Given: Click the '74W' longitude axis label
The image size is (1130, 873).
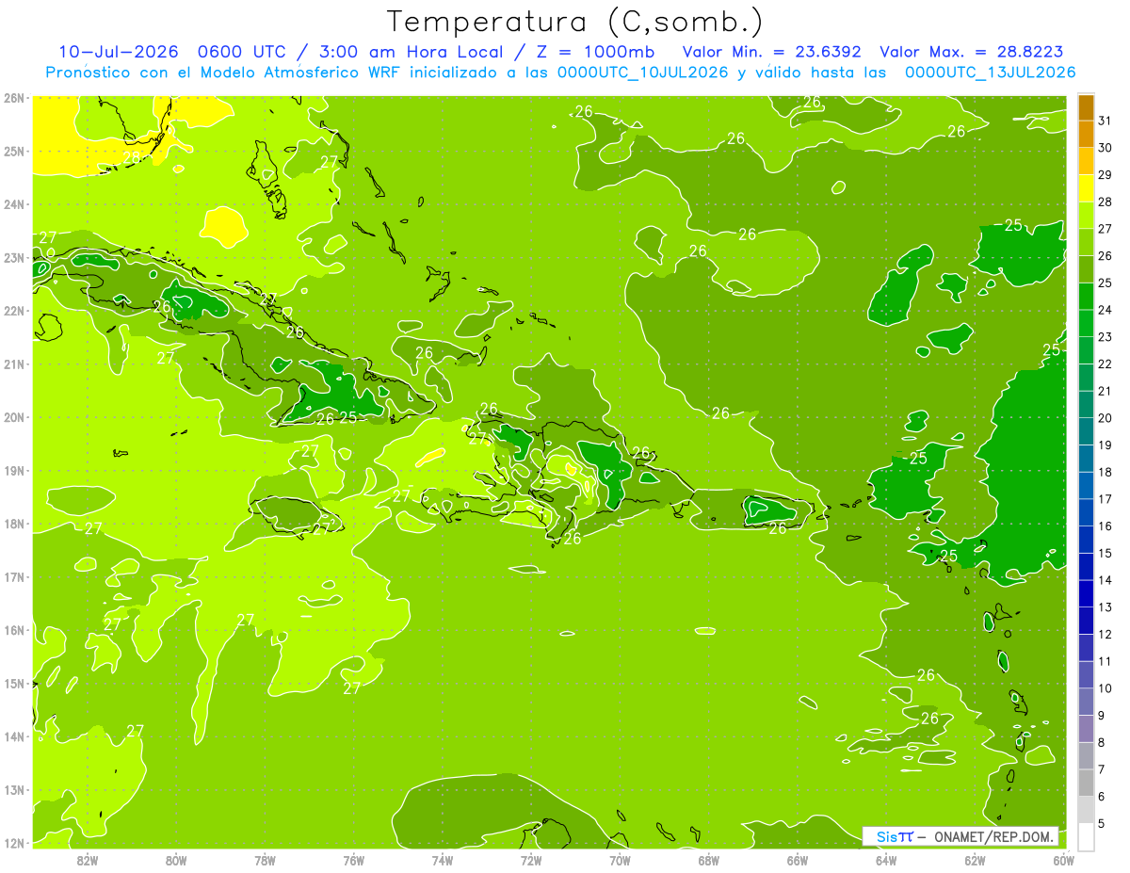Looking at the screenshot, I should point(443,860).
